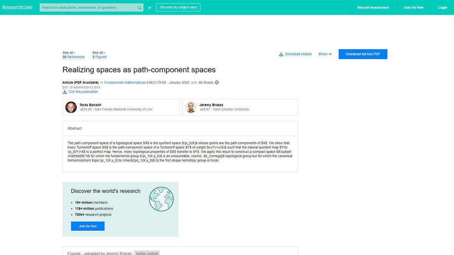
Task: Click the info icon after 86 Reads
Action: 216,82
